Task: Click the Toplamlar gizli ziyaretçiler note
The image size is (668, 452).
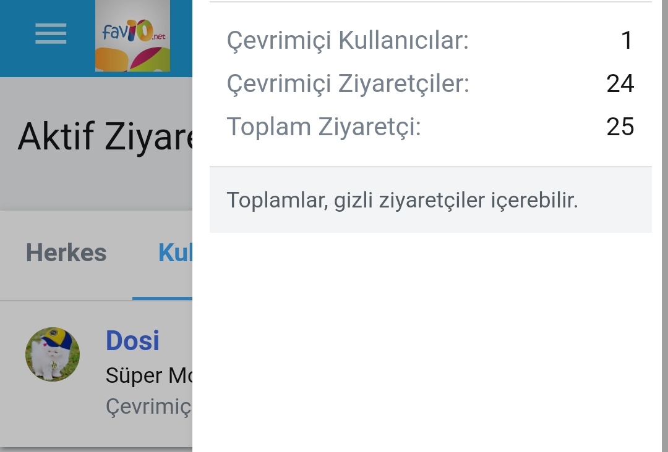Action: 402,200
